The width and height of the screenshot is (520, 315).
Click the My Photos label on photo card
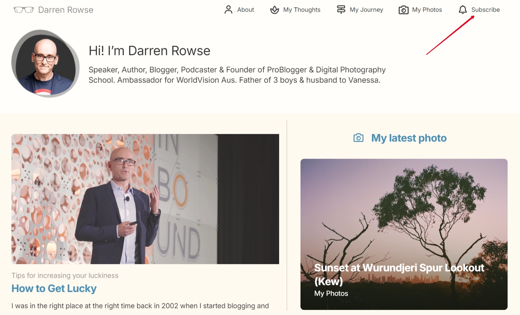click(x=331, y=293)
